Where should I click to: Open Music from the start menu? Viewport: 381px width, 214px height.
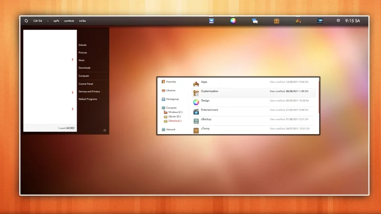point(82,60)
